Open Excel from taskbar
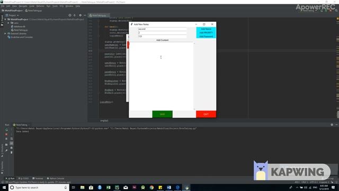The width and height of the screenshot is (339, 191). [x=108, y=187]
